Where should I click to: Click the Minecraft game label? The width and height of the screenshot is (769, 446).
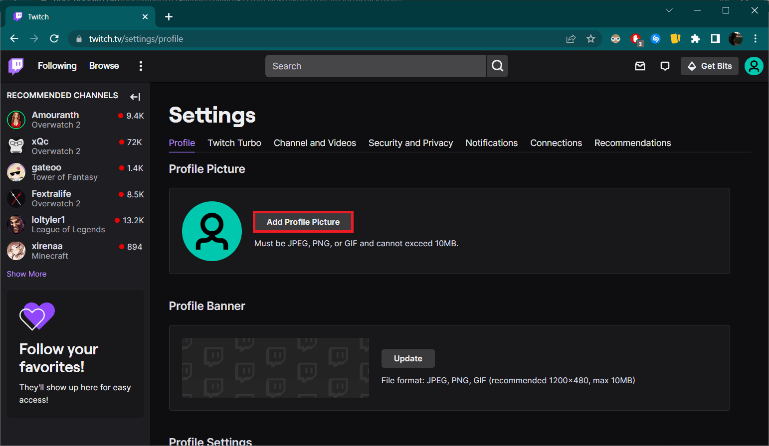tap(50, 256)
